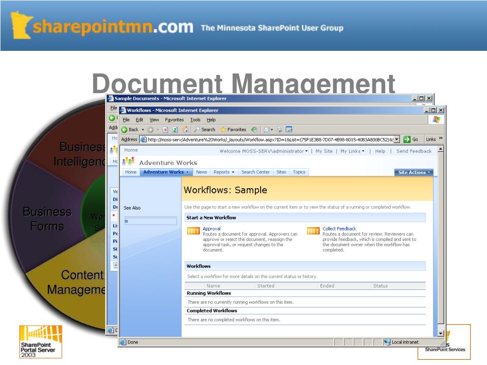Viewport: 487px width, 365px height.
Task: Click in the Address URL field
Action: [x=270, y=139]
